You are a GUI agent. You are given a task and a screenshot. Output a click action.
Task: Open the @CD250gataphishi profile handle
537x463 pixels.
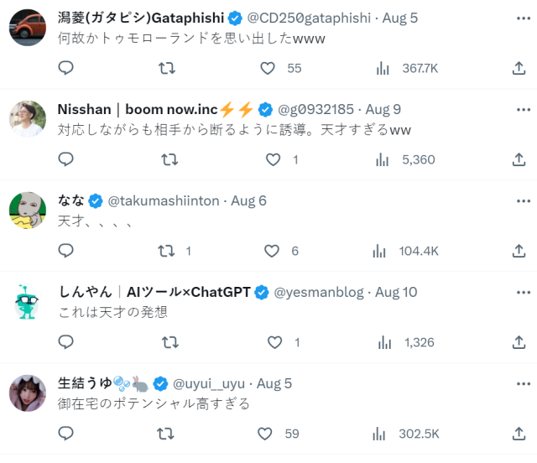tap(310, 18)
